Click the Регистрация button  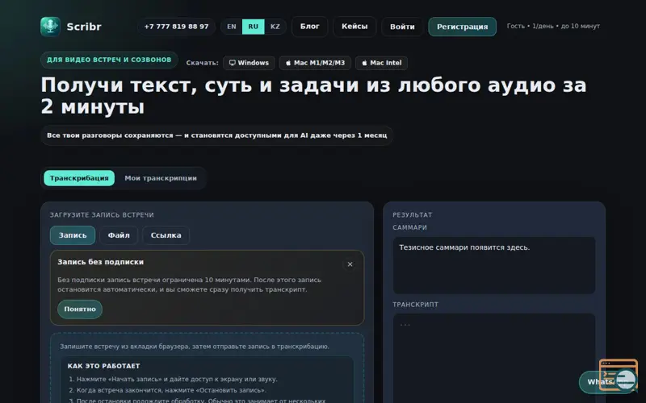click(462, 27)
